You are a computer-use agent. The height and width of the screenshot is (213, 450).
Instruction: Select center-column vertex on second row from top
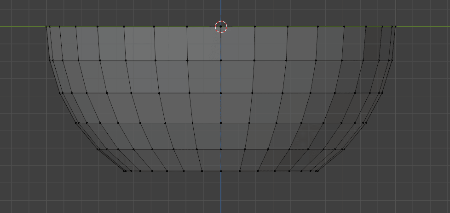pyautogui.click(x=221, y=60)
